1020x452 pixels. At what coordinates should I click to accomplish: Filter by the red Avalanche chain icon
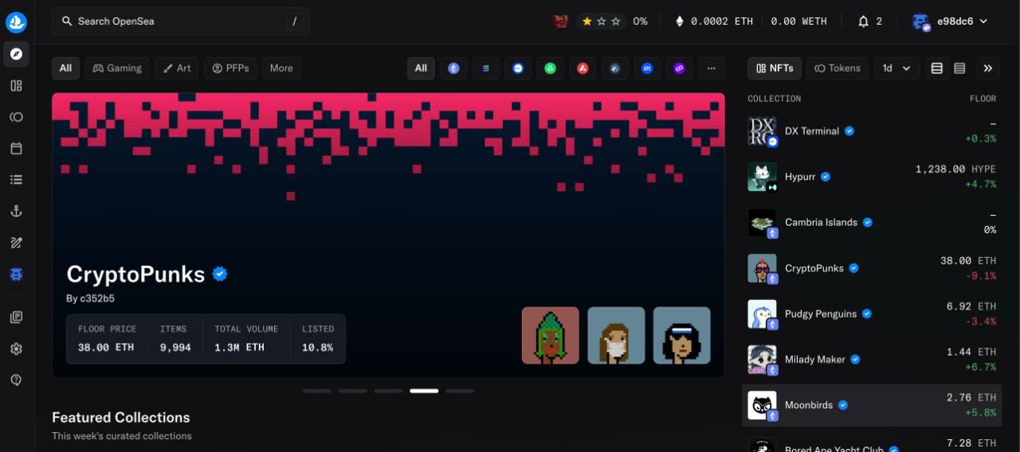pos(583,68)
